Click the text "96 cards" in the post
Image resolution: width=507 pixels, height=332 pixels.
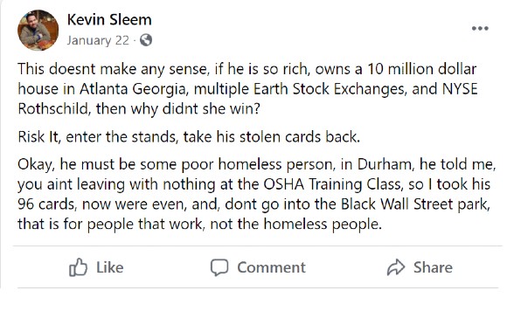tap(47, 204)
